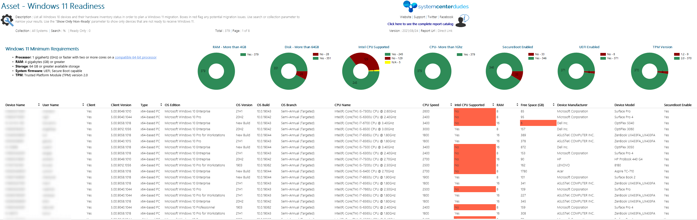Image resolution: width=697 pixels, height=220 pixels.
Task: Click red 'No - 33' SecureBoot legend swatch
Action: (531, 54)
